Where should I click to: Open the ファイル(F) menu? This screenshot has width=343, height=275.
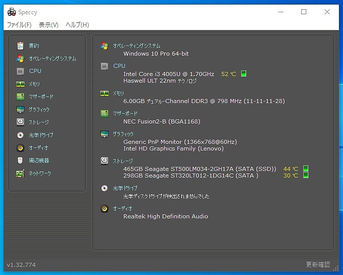click(x=19, y=24)
